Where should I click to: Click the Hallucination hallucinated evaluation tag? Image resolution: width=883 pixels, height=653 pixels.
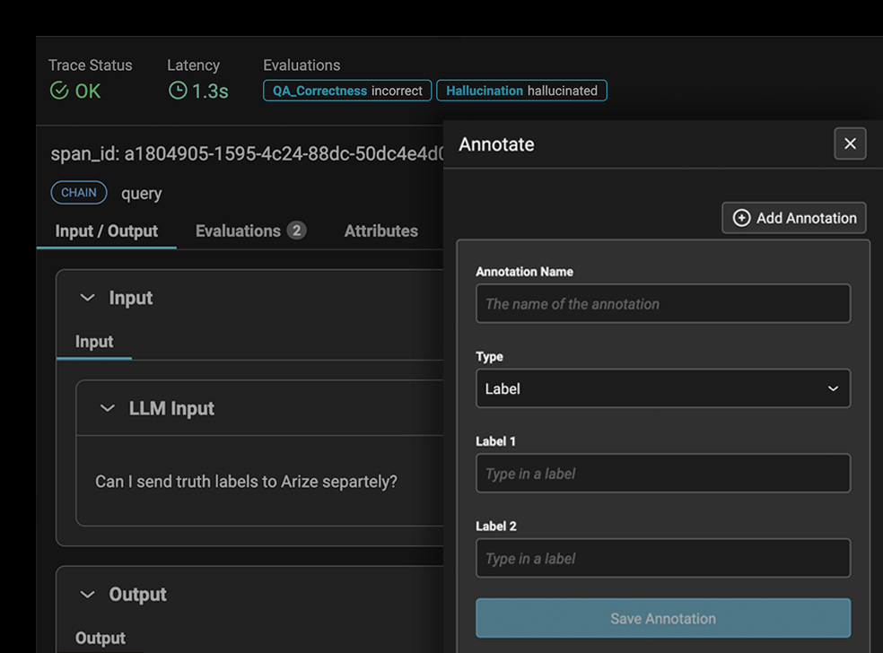[521, 91]
